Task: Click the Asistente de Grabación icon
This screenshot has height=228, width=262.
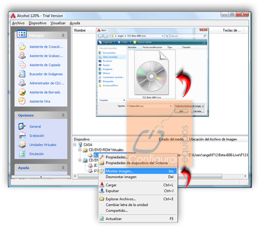Action: click(x=22, y=56)
